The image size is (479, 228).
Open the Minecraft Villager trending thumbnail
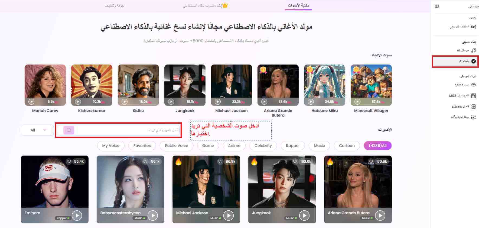point(371,85)
